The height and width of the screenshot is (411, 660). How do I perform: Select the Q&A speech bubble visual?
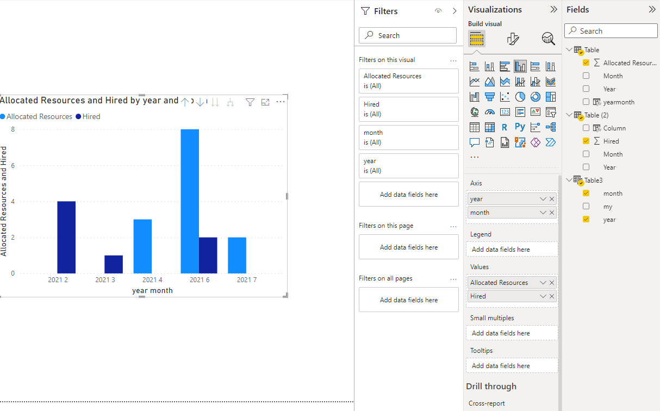tap(475, 142)
